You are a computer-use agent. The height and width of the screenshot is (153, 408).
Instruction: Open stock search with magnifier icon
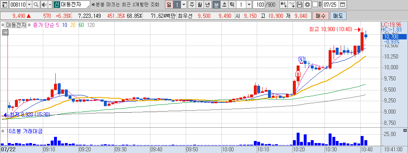point(36,5)
